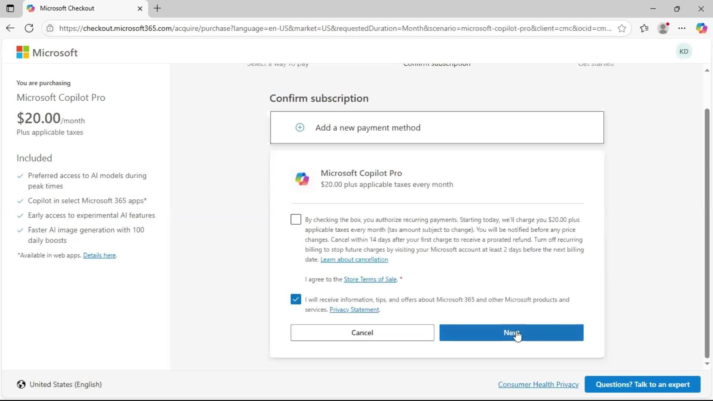Click the checkout URL address bar
Viewport: 713px width, 401px height.
335,28
